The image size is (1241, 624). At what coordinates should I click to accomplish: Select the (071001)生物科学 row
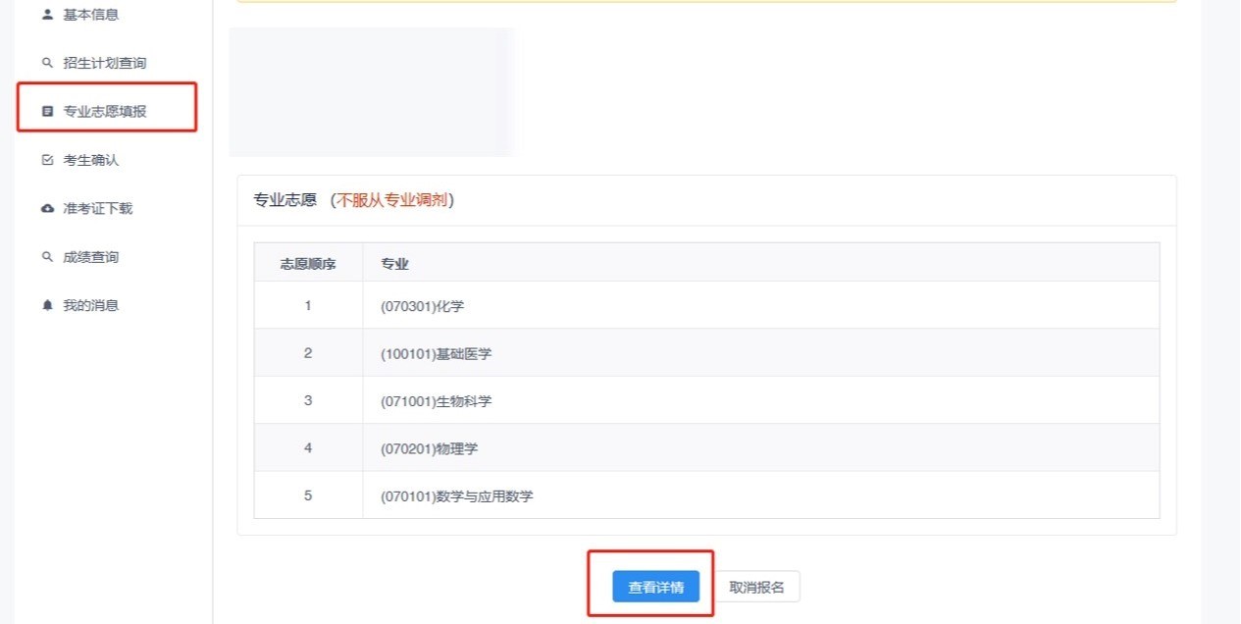click(436, 401)
